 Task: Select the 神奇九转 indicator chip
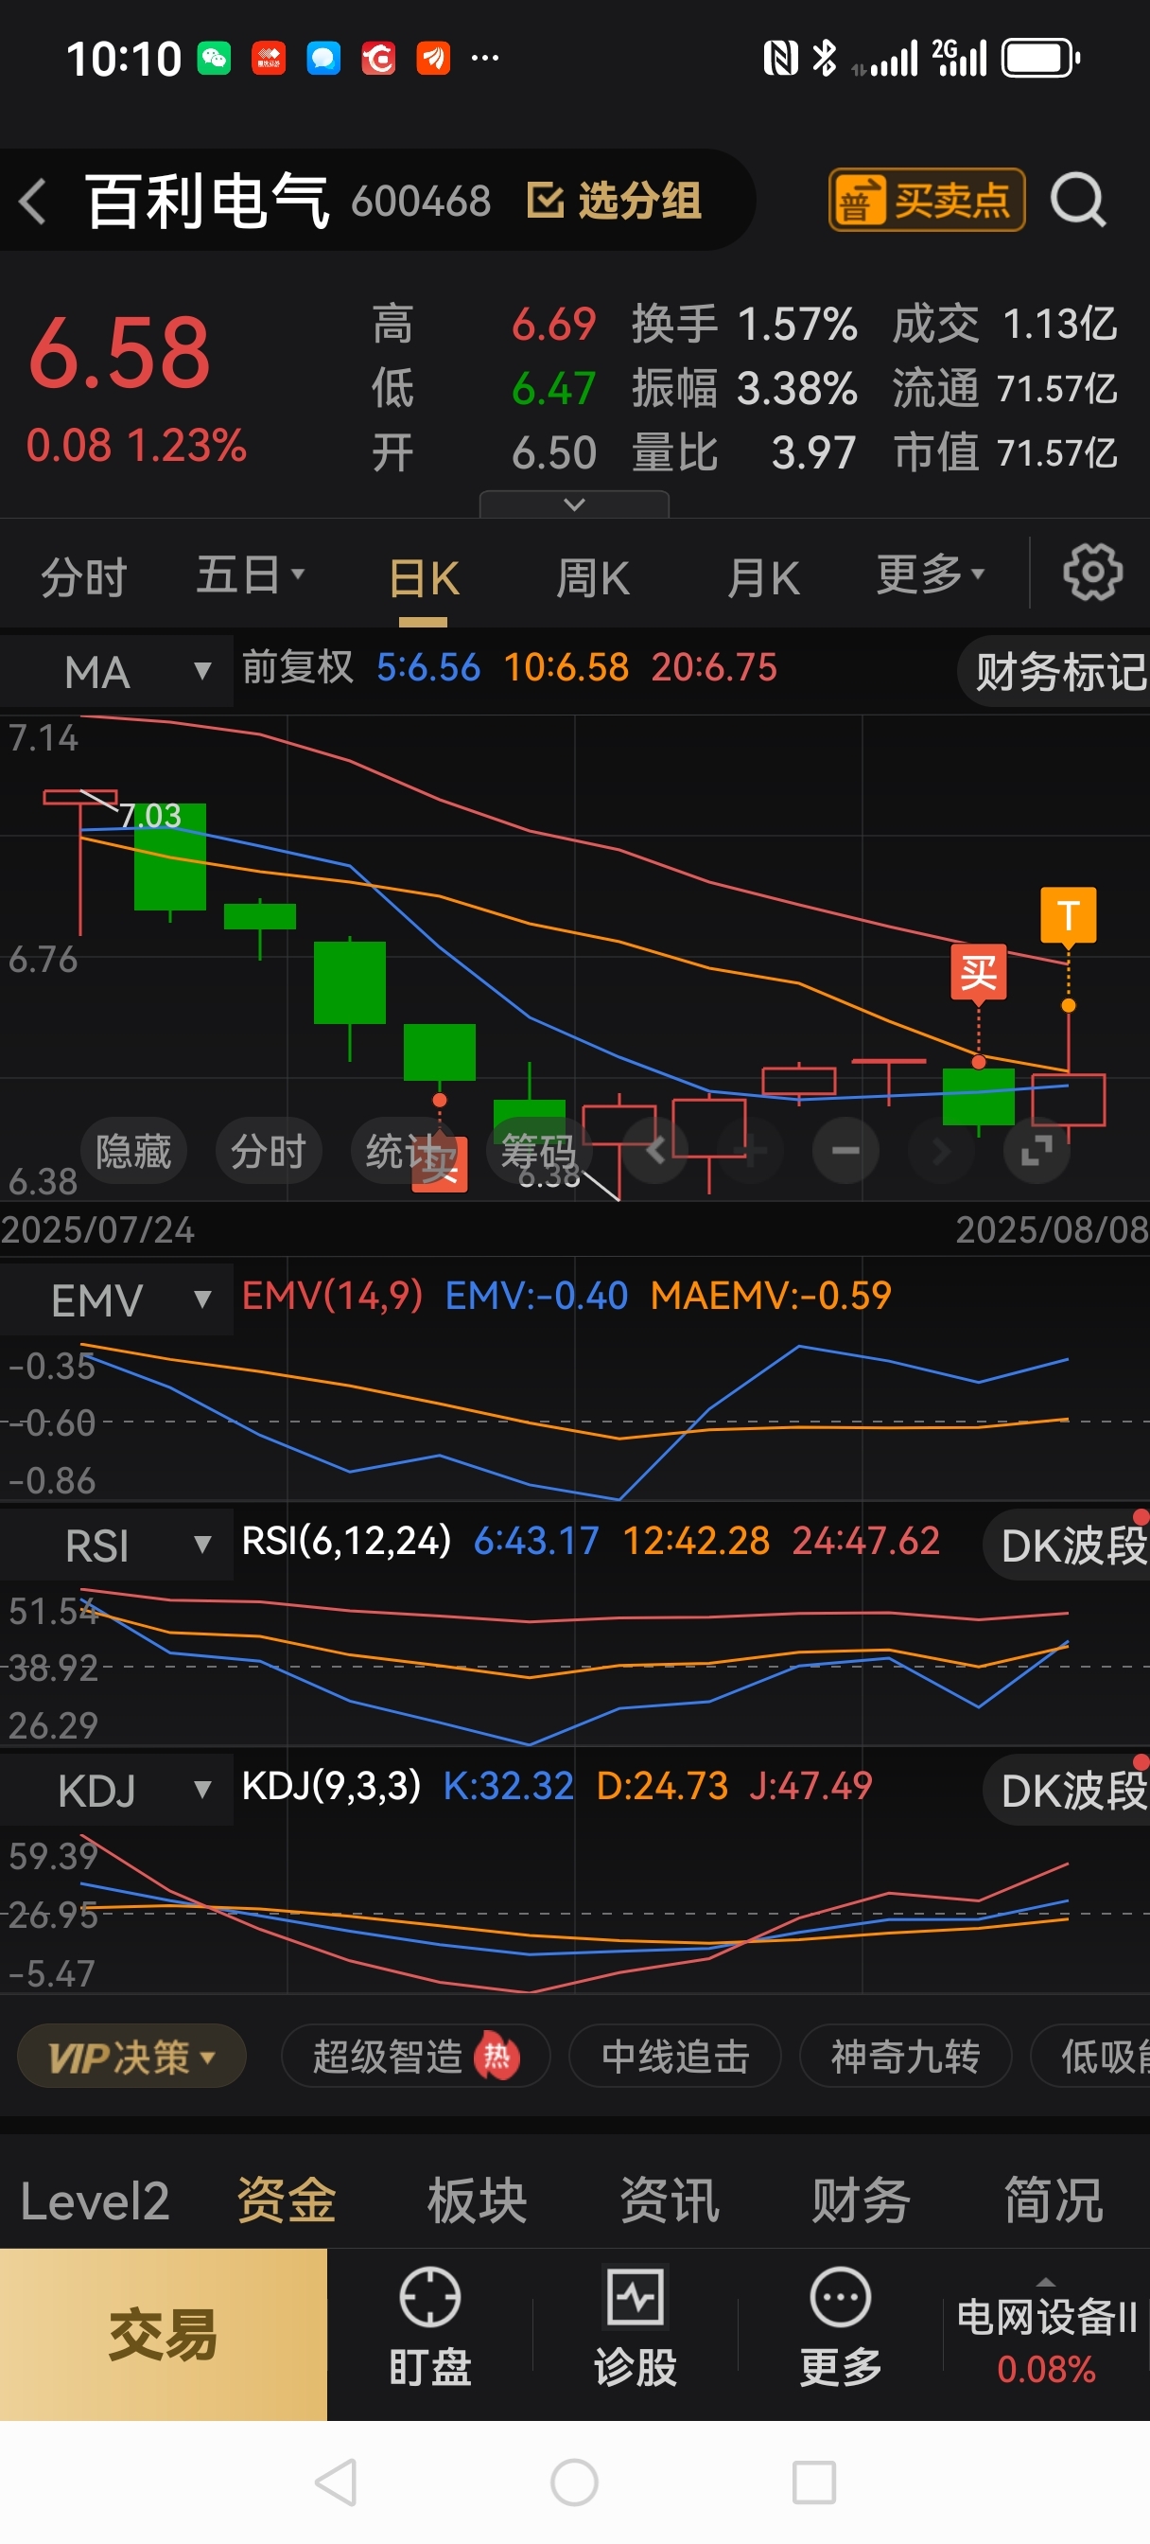click(905, 2057)
